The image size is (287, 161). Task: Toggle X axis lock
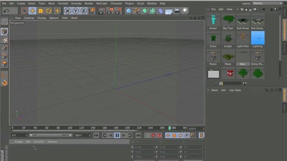67,11
